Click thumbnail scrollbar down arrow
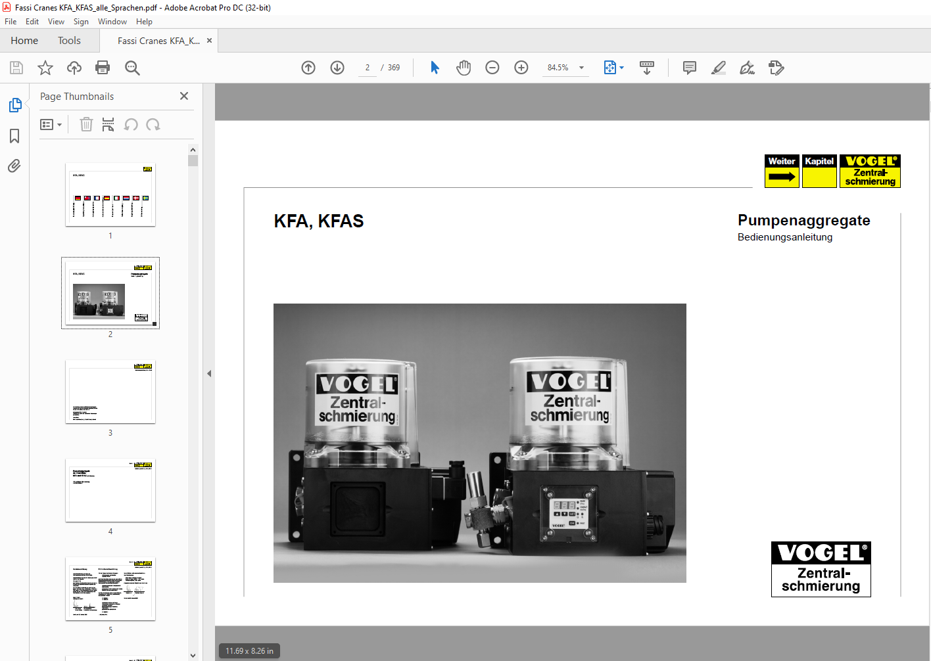This screenshot has height=661, width=931. [193, 655]
